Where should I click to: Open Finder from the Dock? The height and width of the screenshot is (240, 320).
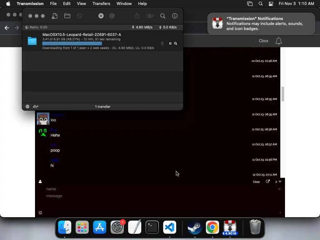pos(64,227)
